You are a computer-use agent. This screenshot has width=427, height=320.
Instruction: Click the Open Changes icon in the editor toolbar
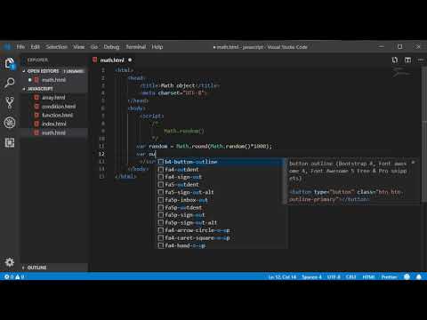[x=395, y=60]
